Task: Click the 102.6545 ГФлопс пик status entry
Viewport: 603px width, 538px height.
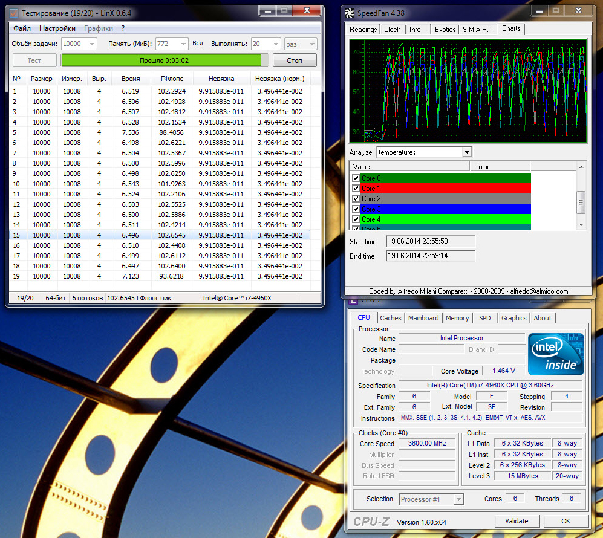Action: [139, 298]
